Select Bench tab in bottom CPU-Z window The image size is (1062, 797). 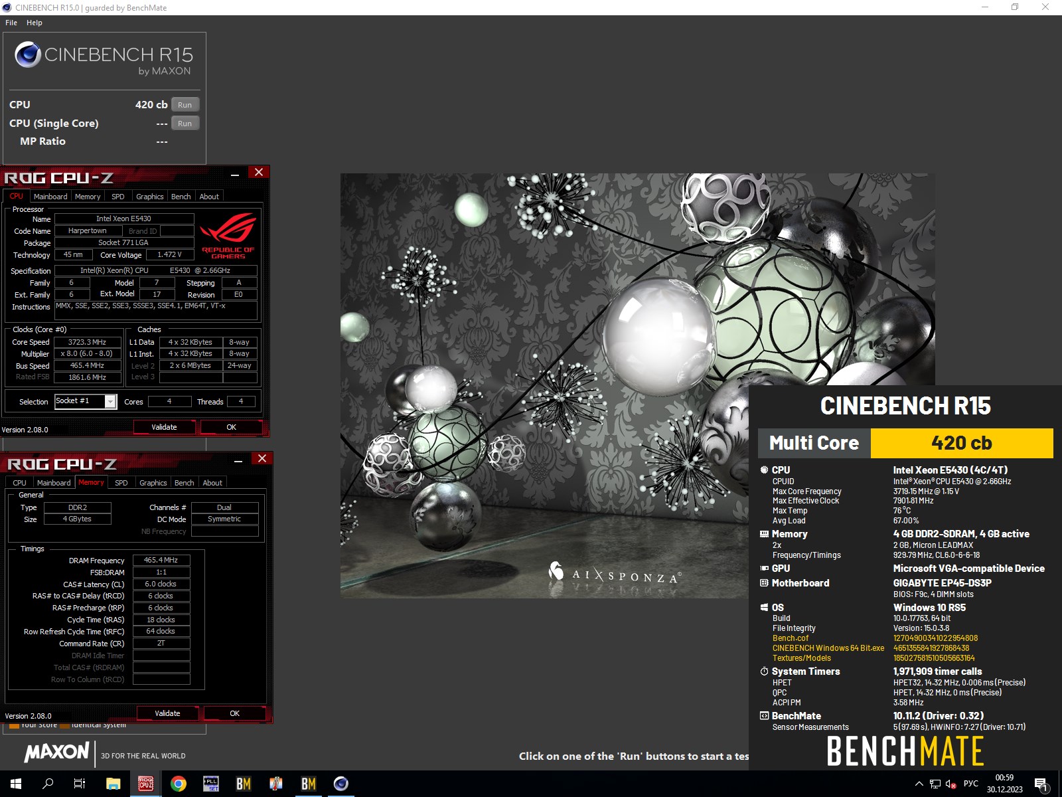(x=185, y=483)
